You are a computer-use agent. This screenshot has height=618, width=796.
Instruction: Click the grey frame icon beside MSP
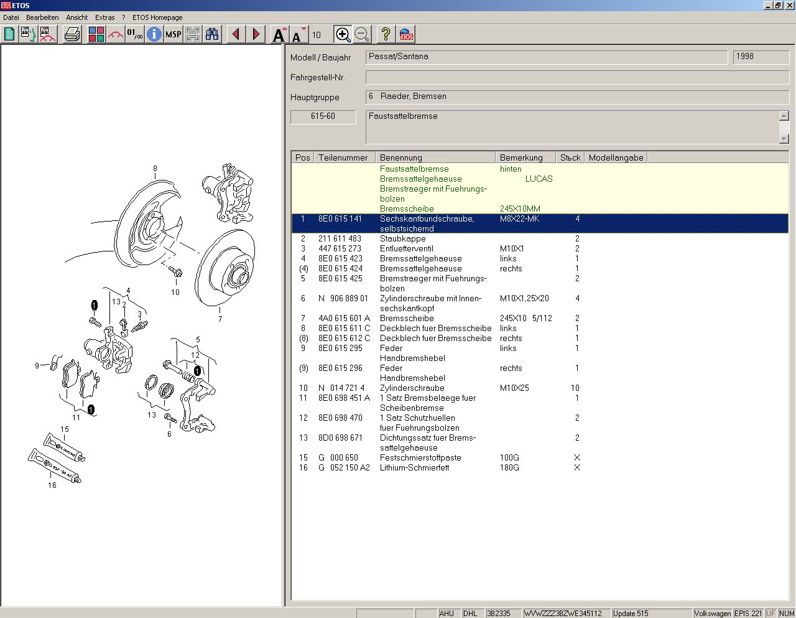click(193, 34)
